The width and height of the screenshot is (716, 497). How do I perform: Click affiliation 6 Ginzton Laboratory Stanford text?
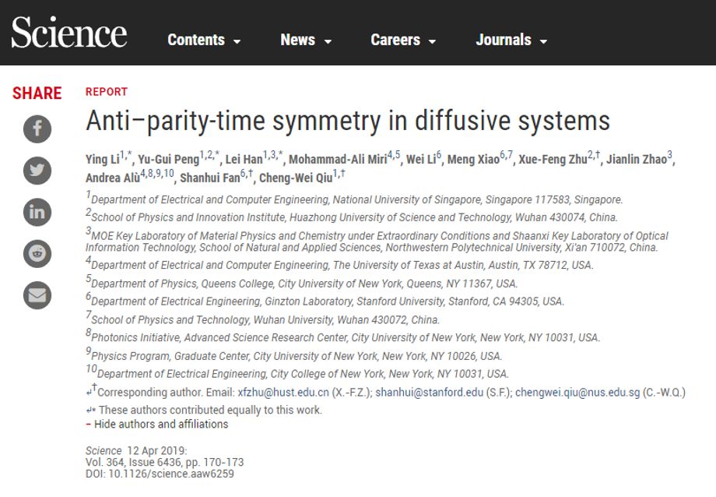point(325,301)
